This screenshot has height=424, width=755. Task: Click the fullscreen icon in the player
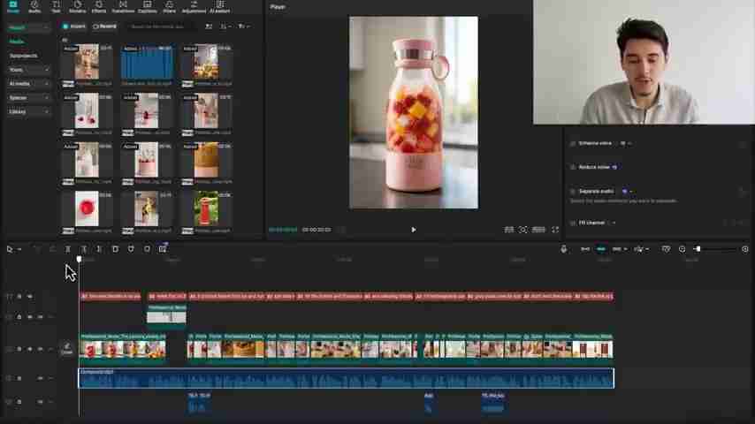[x=555, y=230]
